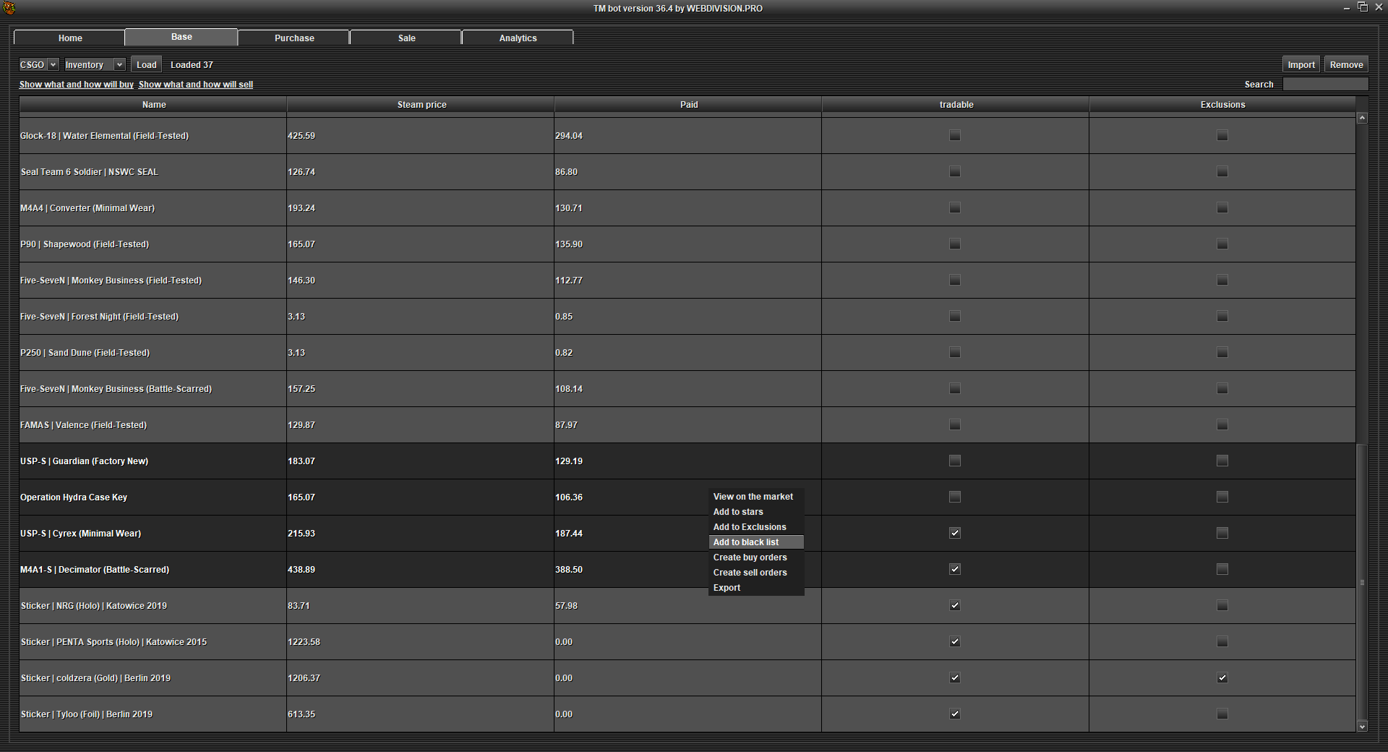Viewport: 1388px width, 752px height.
Task: Click the scrollbar up arrow
Action: 1362,118
